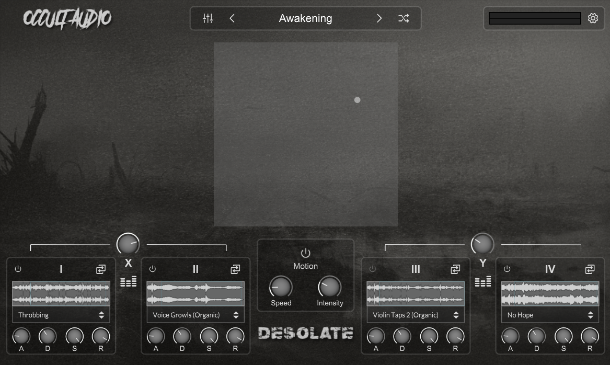Toggle loop icon on layer I
The image size is (610, 365).
101,269
